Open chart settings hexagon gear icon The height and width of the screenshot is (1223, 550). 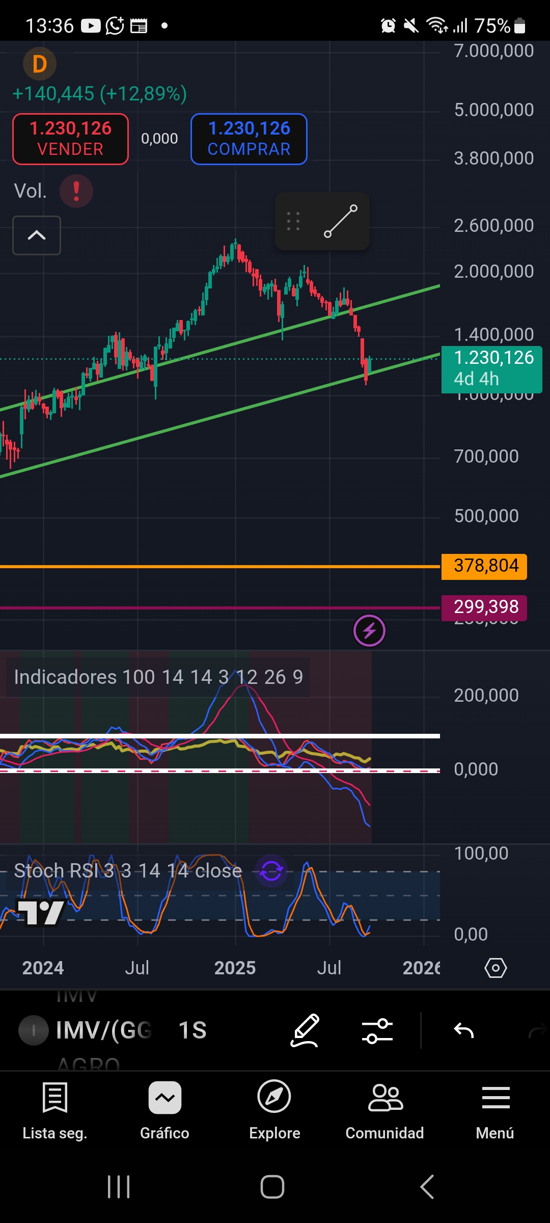click(496, 968)
